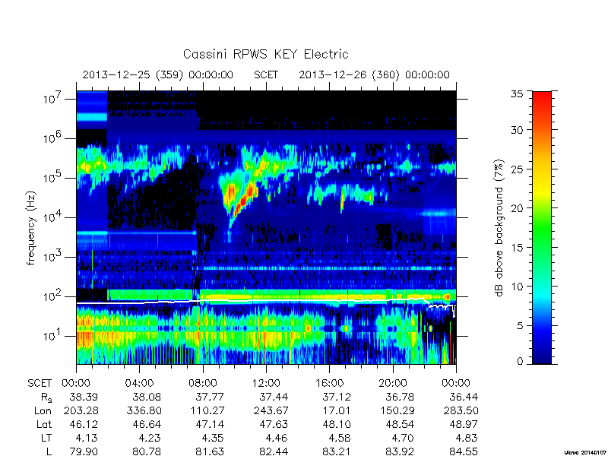Click the 10^6 frequency axis label
608x456 pixels.
[x=52, y=138]
